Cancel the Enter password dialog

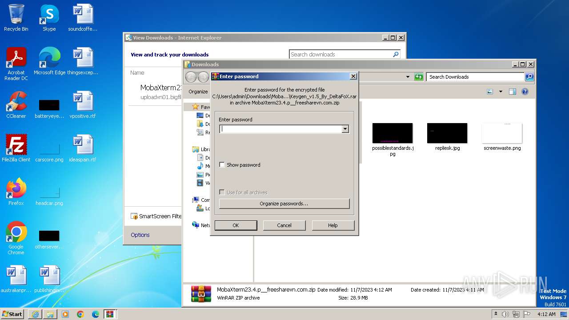pyautogui.click(x=284, y=225)
